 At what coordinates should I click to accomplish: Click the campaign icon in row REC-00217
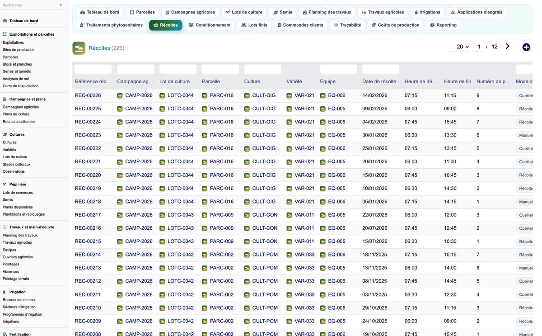(120, 215)
